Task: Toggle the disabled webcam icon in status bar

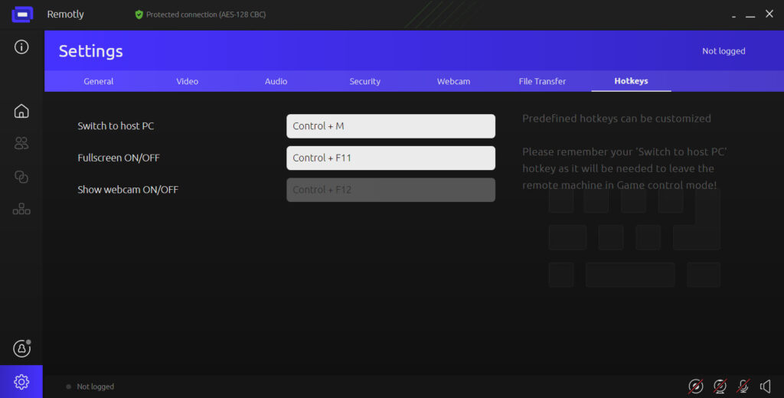Action: coord(720,387)
